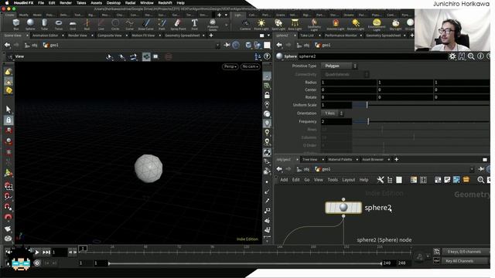The width and height of the screenshot is (495, 278).
Task: Add a Distant Light from shelf
Action: click(x=356, y=24)
